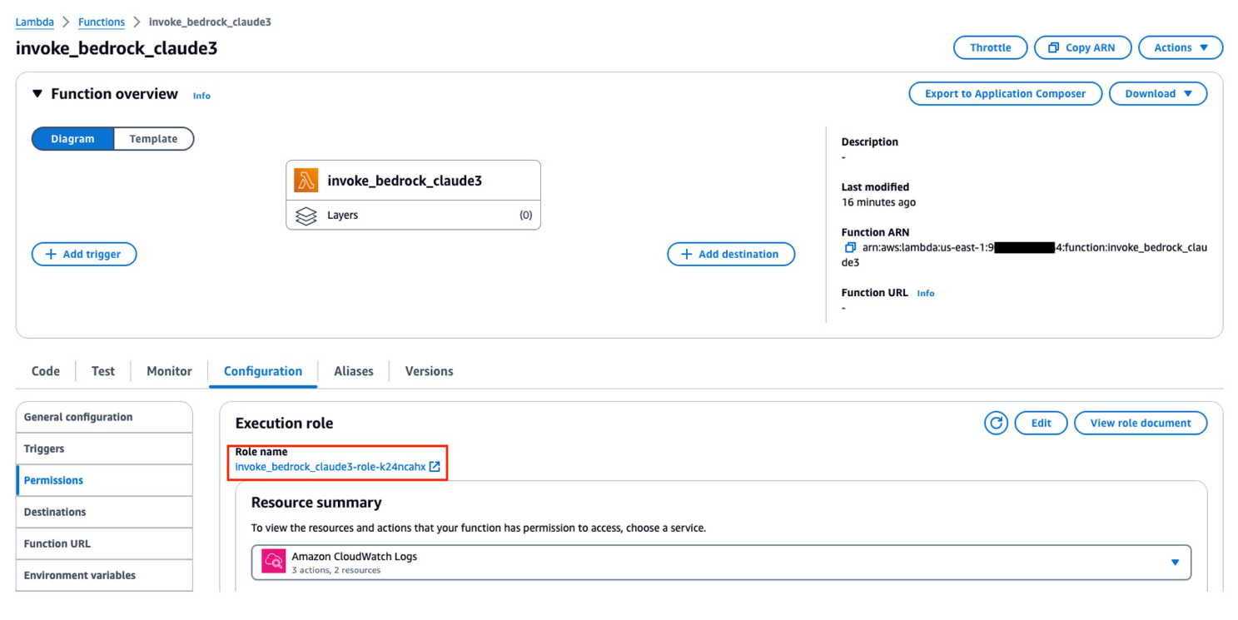Open the Download dropdown

coord(1158,94)
